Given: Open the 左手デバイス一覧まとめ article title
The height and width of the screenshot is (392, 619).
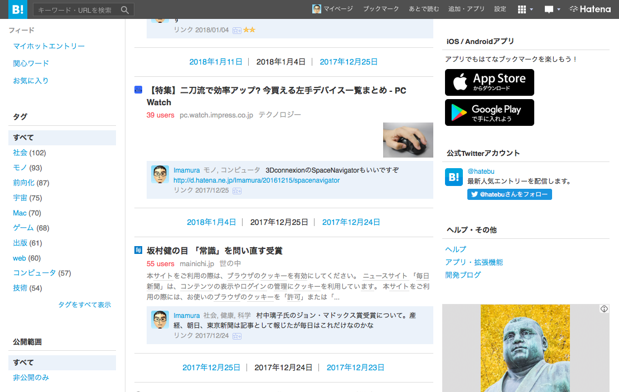Looking at the screenshot, I should point(277,96).
